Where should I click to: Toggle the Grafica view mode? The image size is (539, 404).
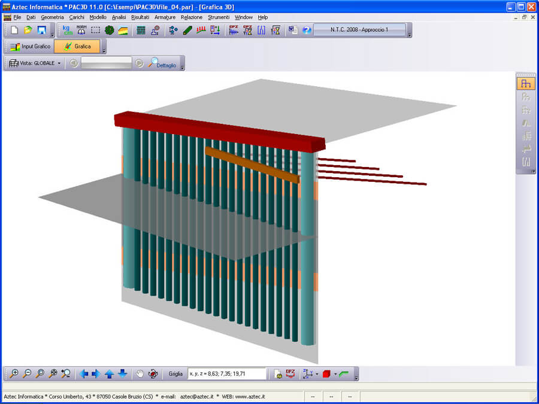(x=77, y=46)
